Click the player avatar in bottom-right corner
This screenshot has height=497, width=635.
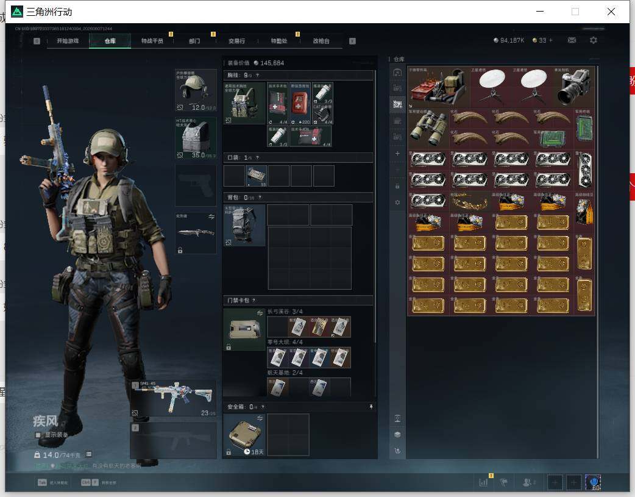click(x=593, y=483)
